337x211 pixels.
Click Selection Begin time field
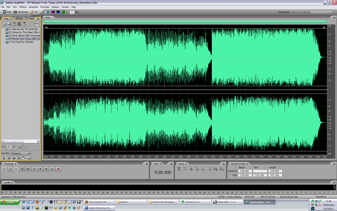[x=245, y=171]
